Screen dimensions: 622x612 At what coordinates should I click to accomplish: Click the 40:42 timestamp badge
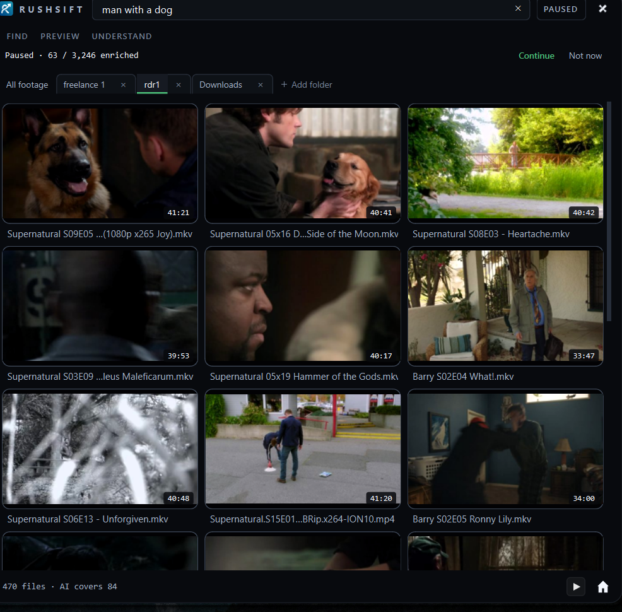pos(584,213)
